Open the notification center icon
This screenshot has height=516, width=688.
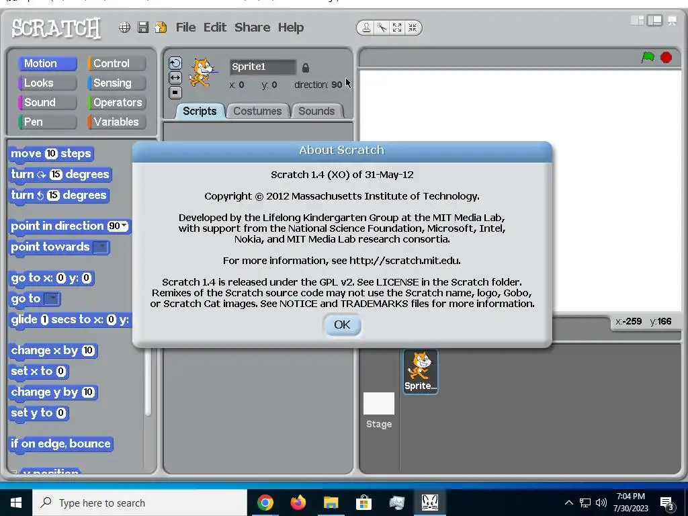pyautogui.click(x=667, y=503)
